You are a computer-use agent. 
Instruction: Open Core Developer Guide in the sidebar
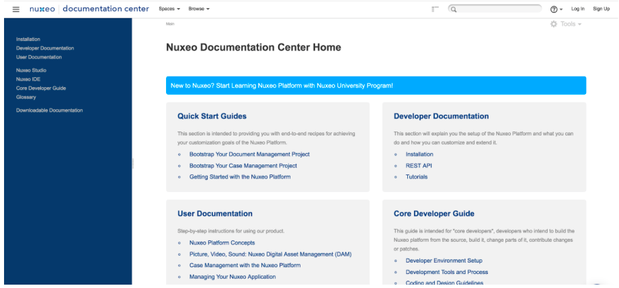(x=41, y=89)
